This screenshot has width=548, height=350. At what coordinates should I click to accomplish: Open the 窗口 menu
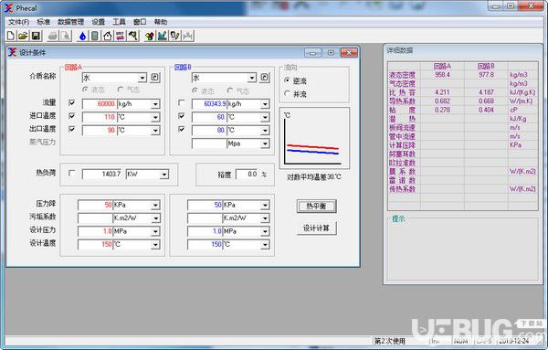click(140, 22)
